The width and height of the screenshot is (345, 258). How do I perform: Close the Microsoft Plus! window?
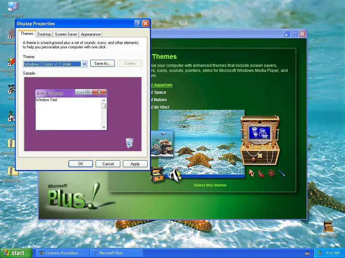[302, 34]
